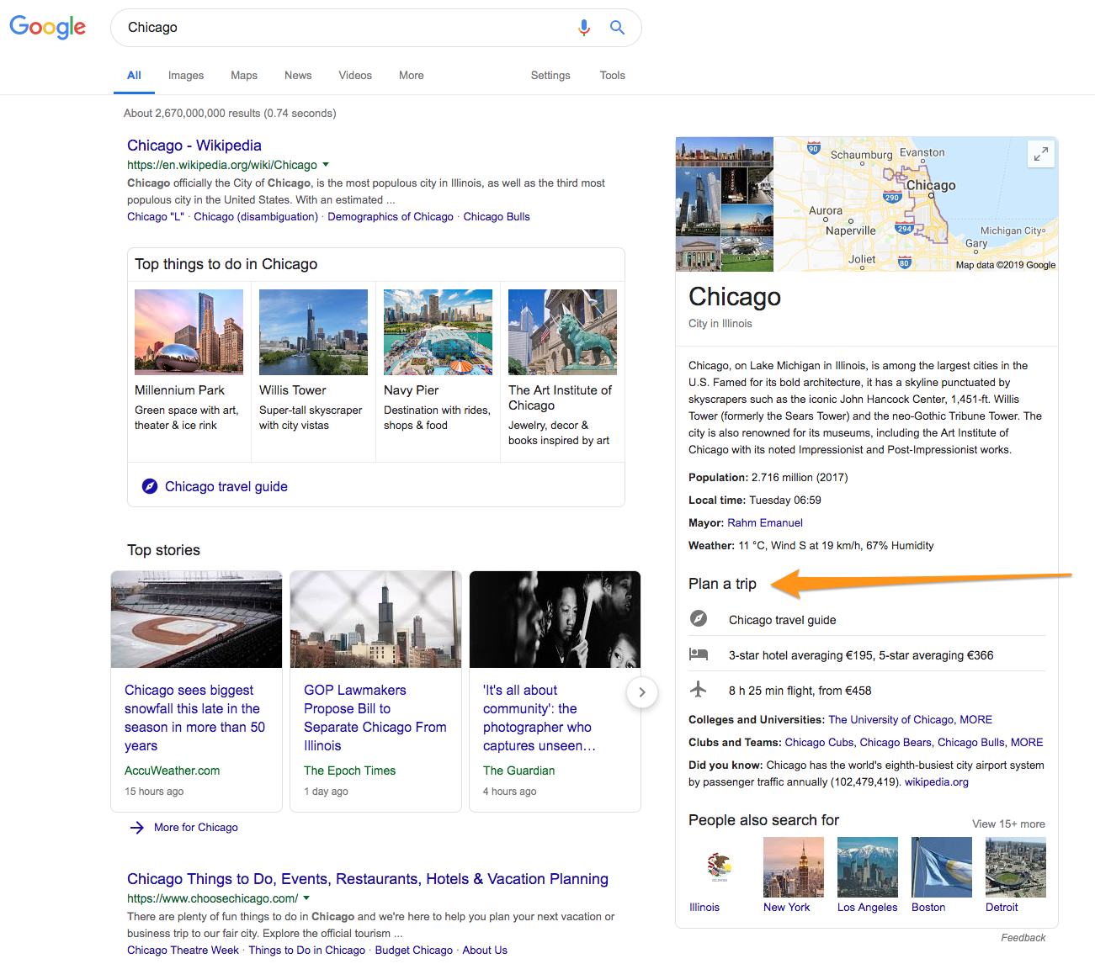Open the Settings menu

coord(550,76)
